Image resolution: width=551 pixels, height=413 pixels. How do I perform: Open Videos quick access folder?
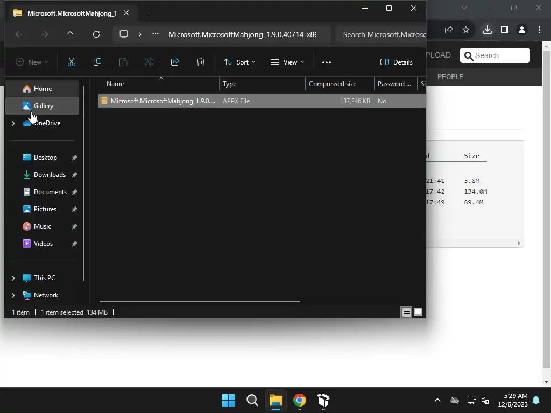[x=43, y=244]
